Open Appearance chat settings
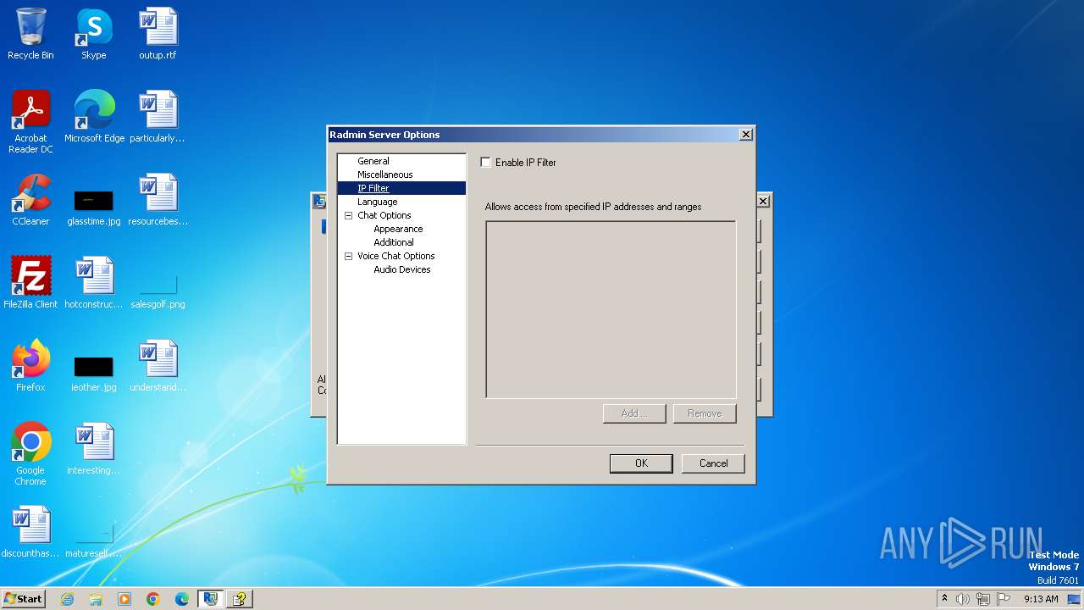The height and width of the screenshot is (610, 1084). (398, 229)
